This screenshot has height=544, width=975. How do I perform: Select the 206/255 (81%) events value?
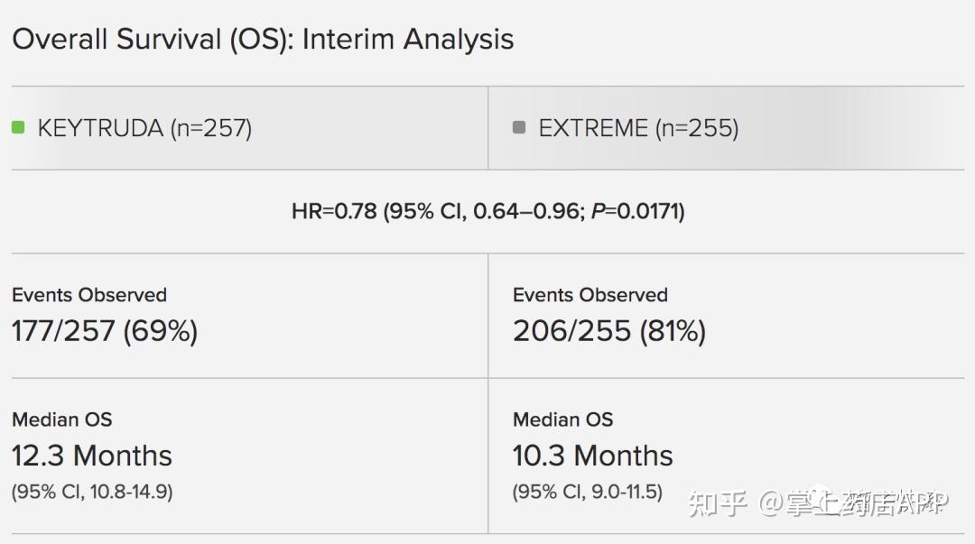click(x=609, y=331)
